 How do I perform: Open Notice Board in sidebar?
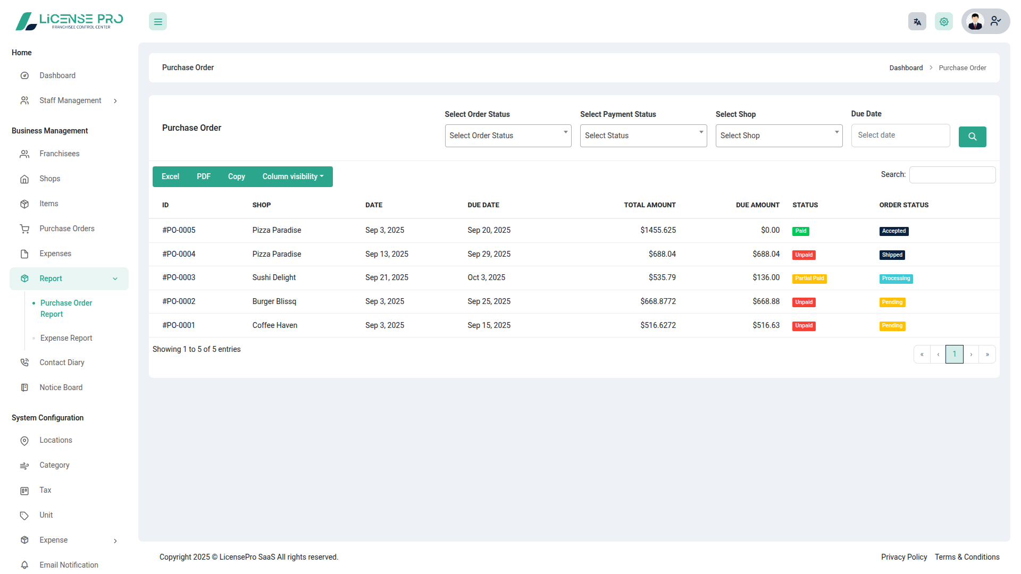point(61,387)
